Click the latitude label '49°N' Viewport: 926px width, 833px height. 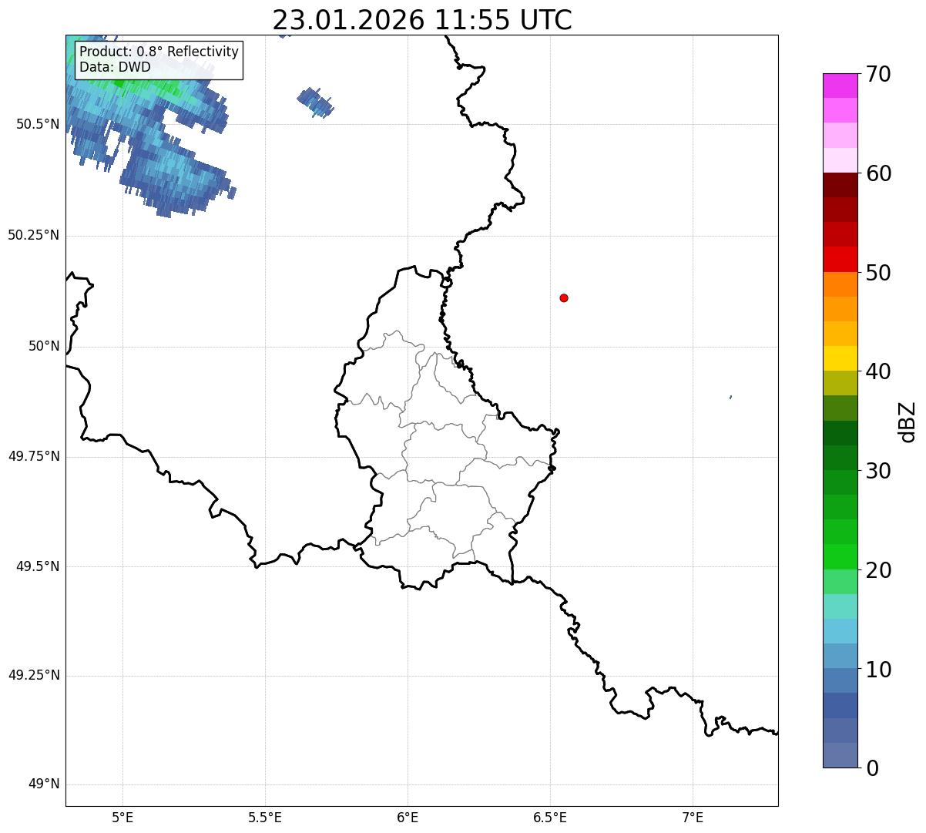pyautogui.click(x=44, y=784)
